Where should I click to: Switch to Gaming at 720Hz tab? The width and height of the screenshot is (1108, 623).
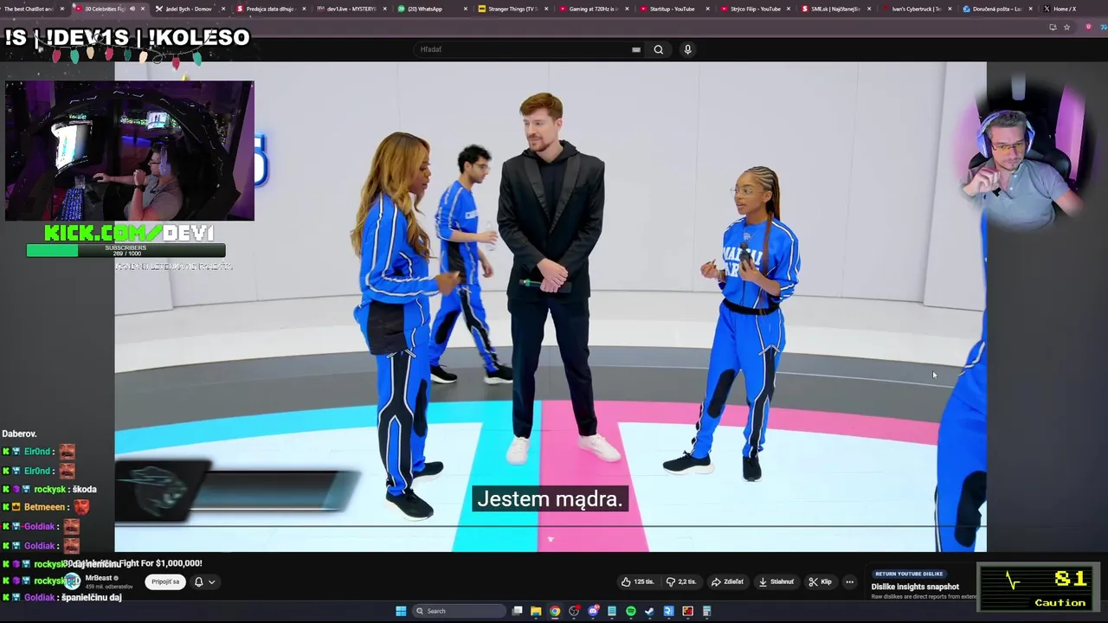tap(593, 9)
